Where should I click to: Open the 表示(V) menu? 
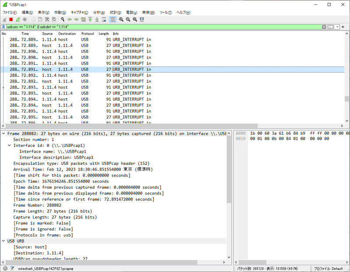(43, 13)
